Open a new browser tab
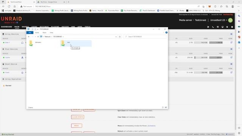Image resolution: width=242 pixels, height=136 pixels. tap(68, 2)
